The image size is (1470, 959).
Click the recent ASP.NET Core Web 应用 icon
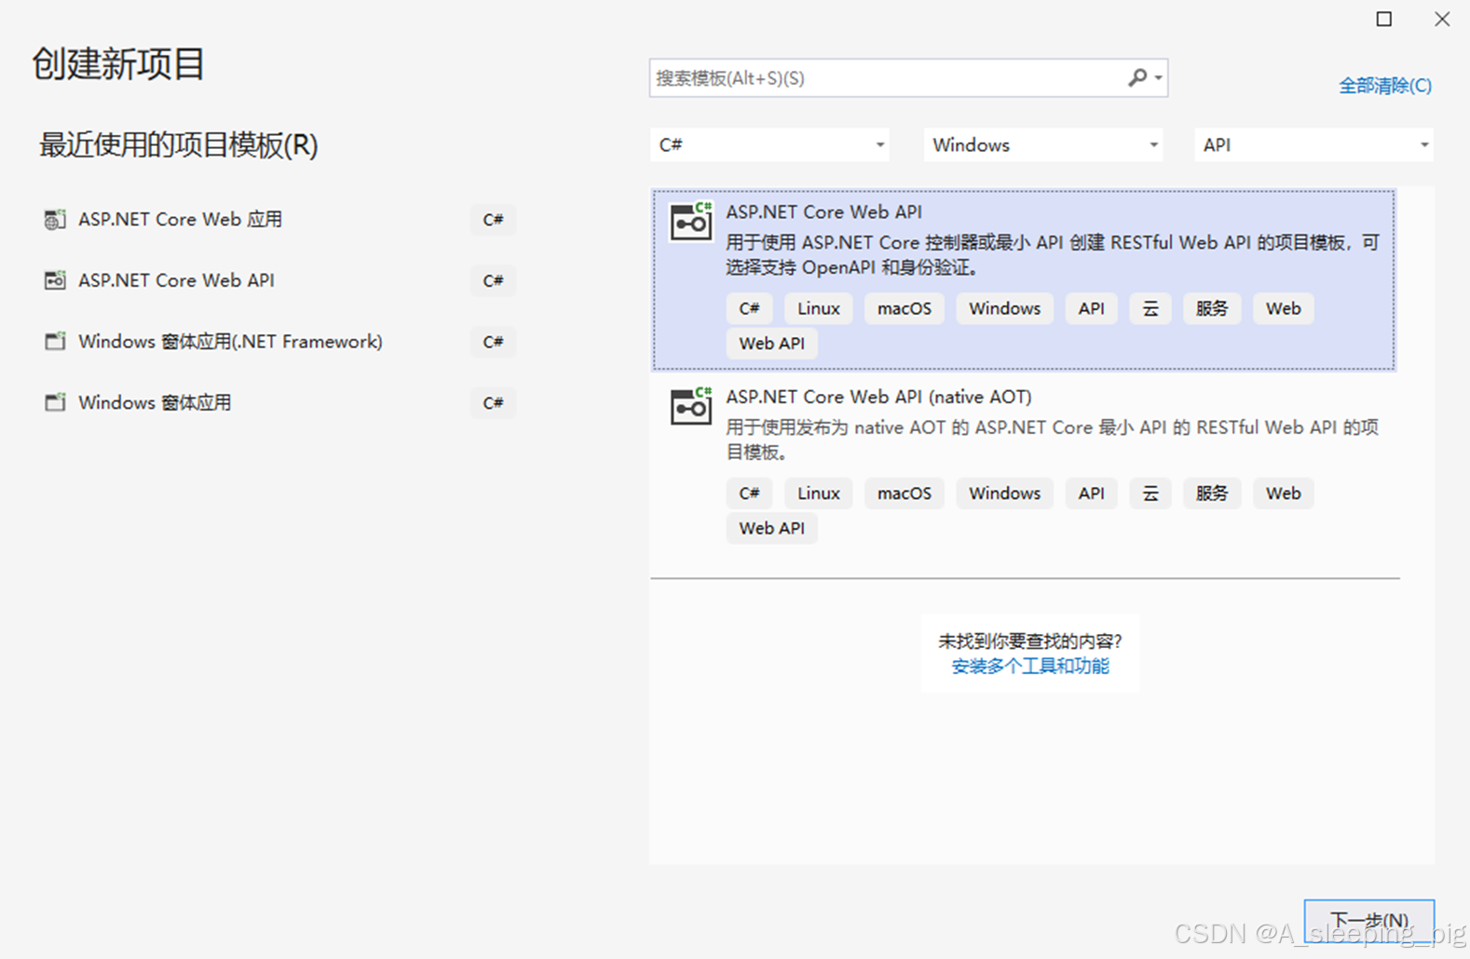click(x=55, y=220)
